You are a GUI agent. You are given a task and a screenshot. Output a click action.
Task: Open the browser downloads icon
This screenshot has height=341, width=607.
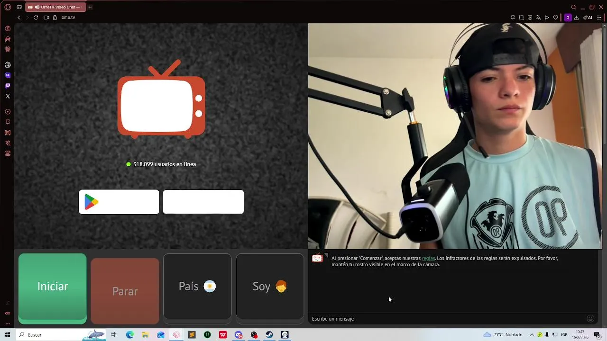(x=577, y=18)
